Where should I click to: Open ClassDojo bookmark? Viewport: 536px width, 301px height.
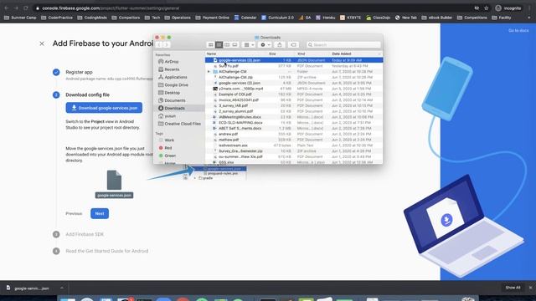[x=378, y=18]
